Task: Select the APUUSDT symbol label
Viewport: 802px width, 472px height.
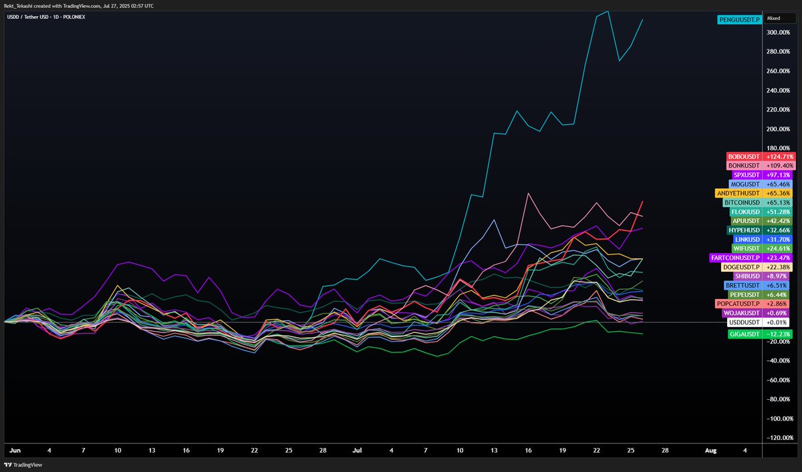Action: [x=747, y=221]
